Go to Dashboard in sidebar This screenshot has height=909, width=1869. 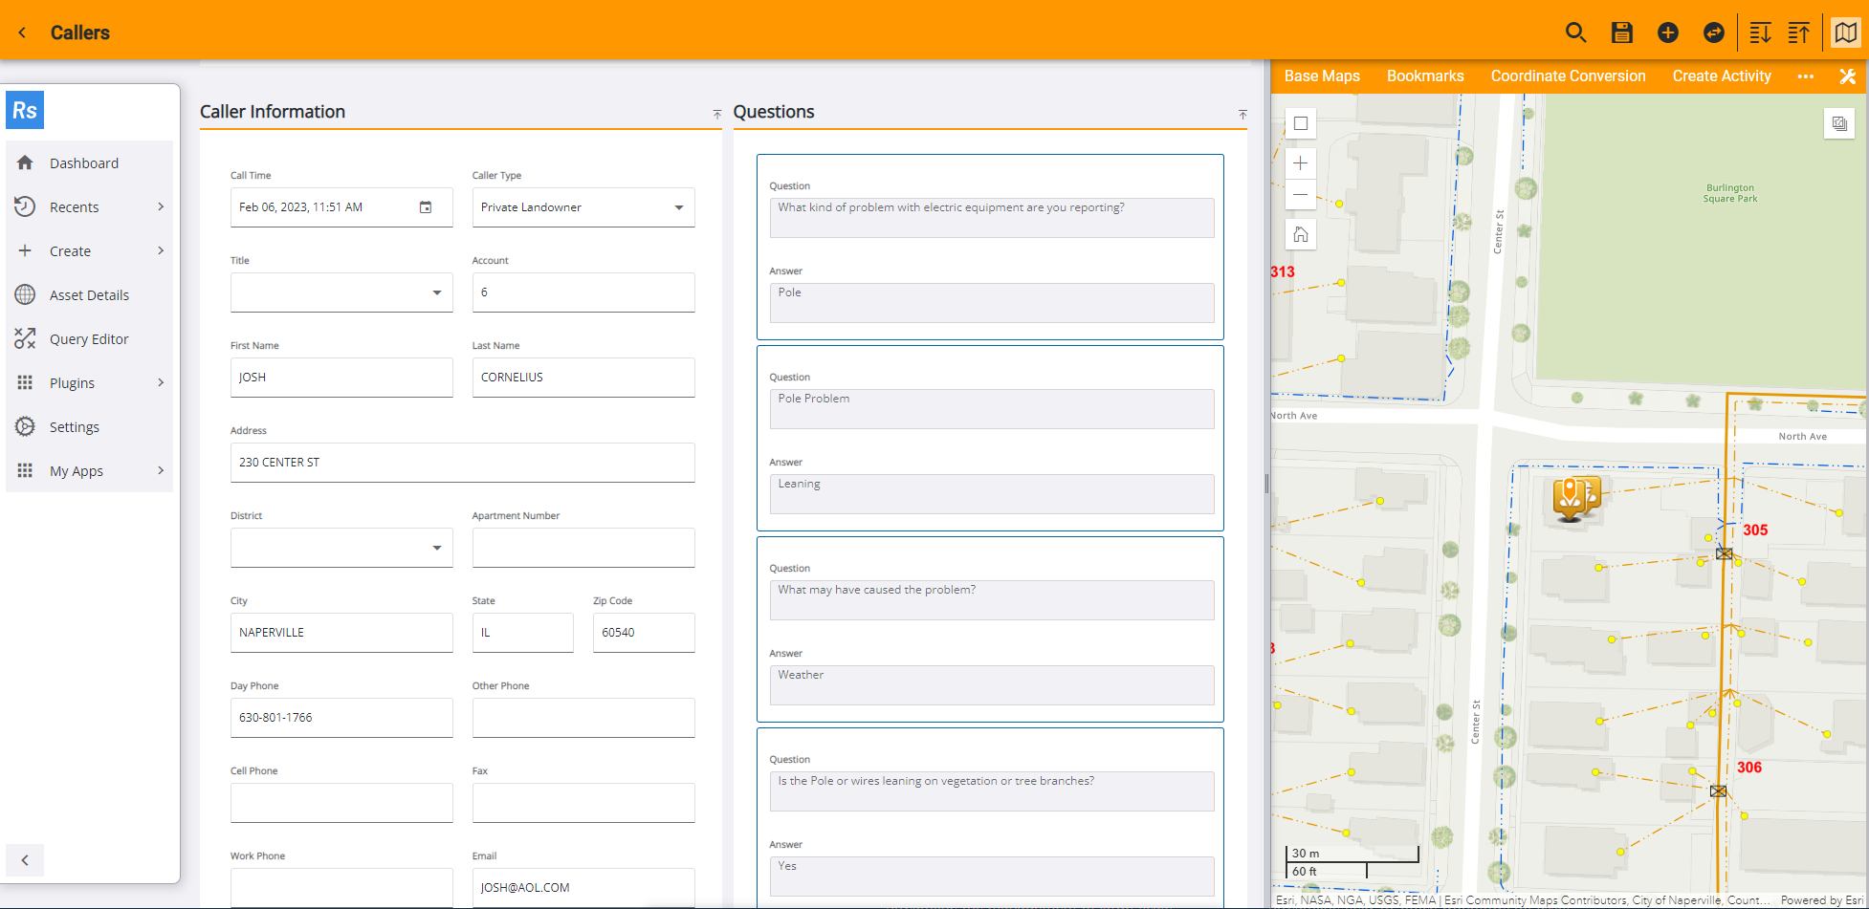click(84, 163)
